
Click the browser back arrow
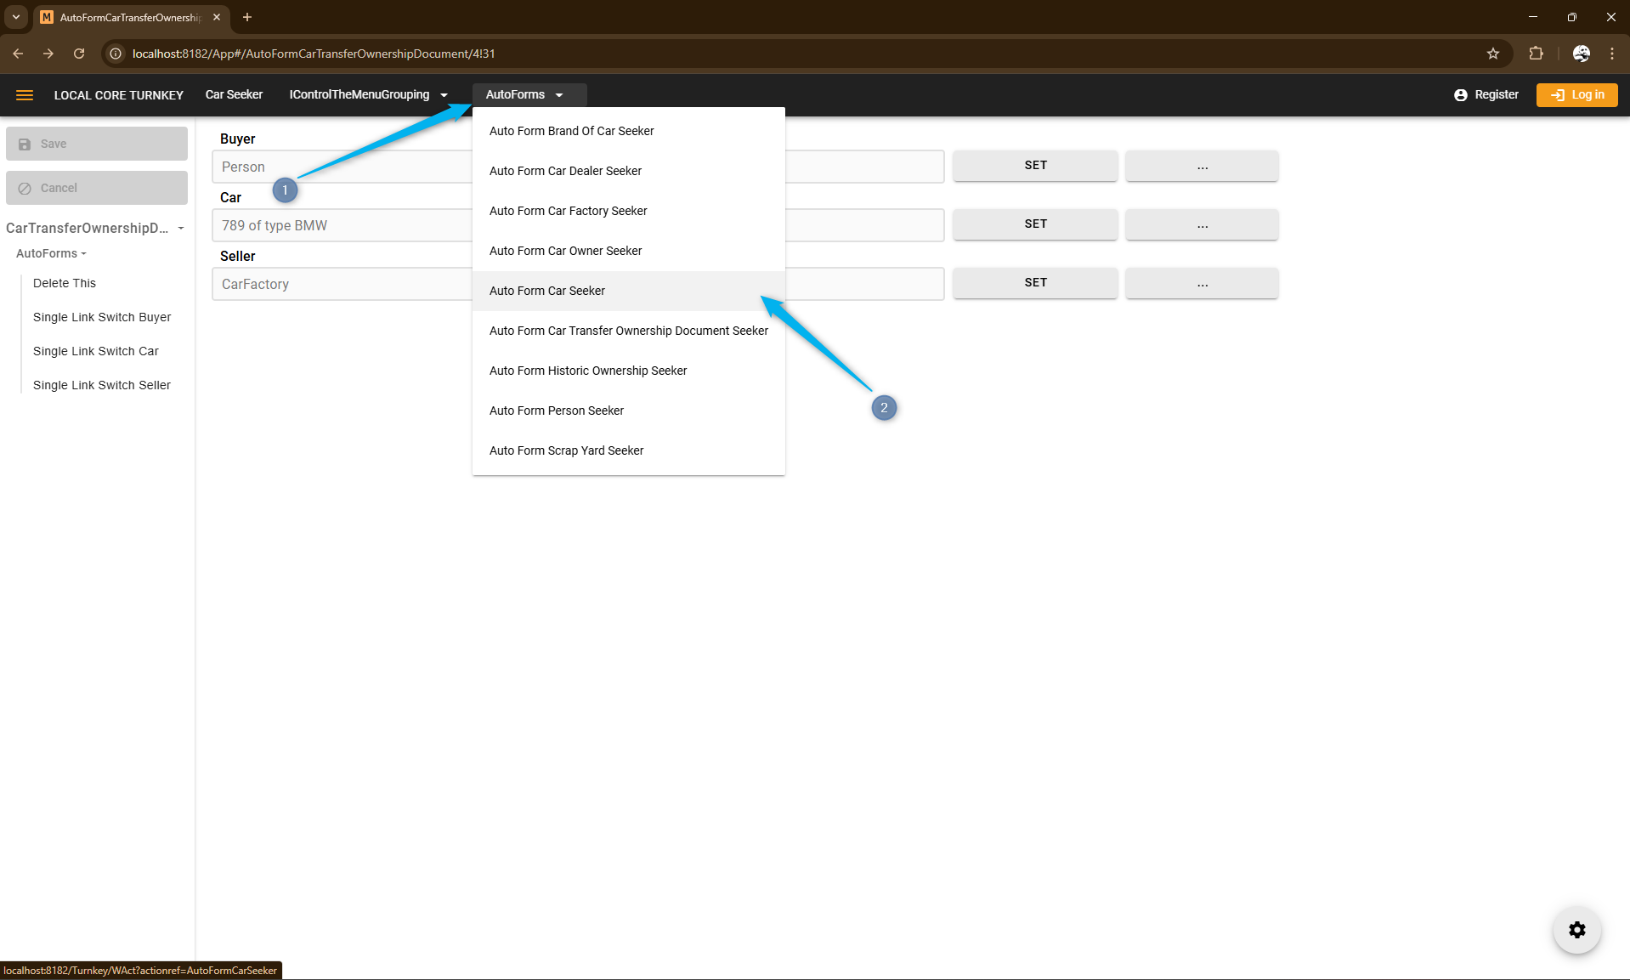coord(18,54)
